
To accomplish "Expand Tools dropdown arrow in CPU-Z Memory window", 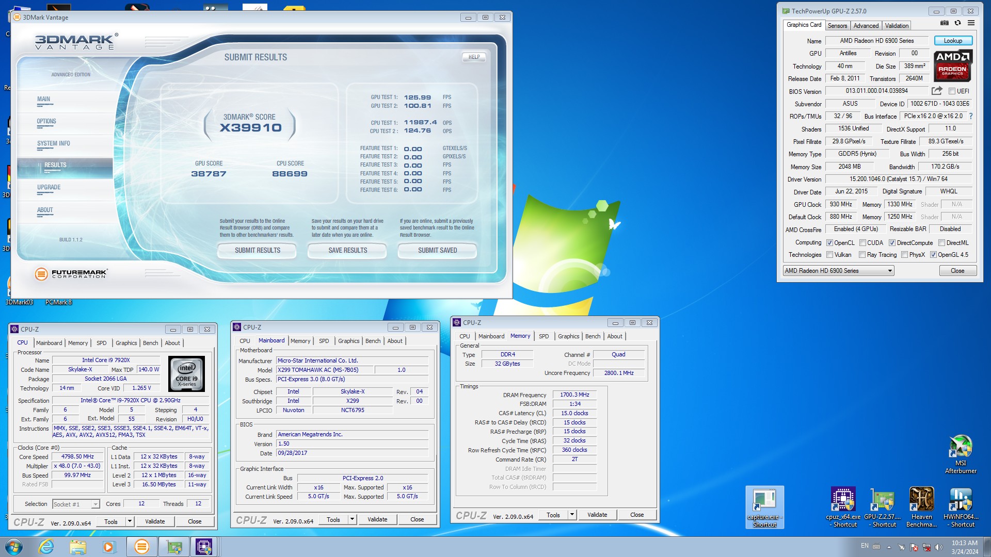I will click(572, 515).
